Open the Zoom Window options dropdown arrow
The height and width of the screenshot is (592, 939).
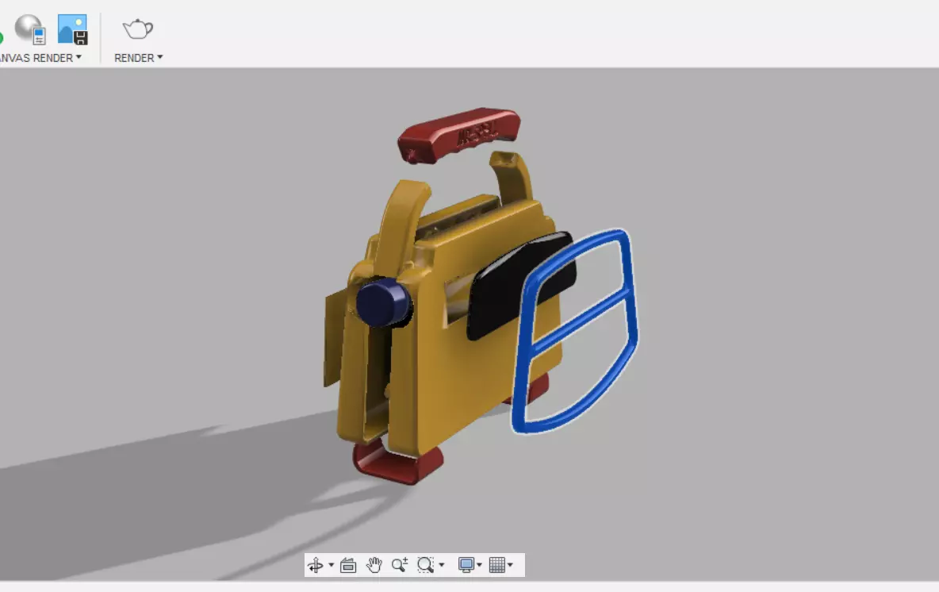[x=442, y=565]
